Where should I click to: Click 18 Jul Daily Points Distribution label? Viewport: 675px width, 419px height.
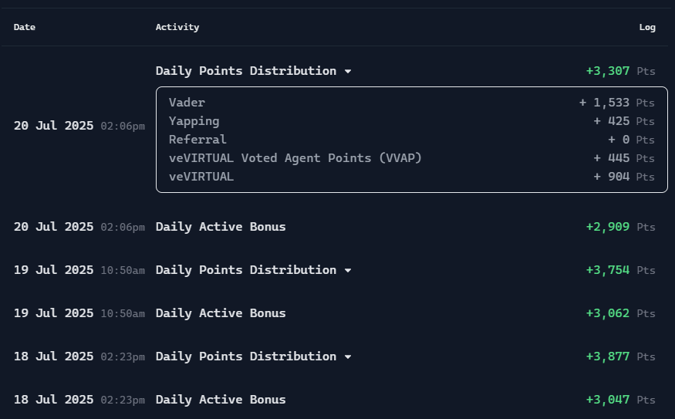(246, 356)
